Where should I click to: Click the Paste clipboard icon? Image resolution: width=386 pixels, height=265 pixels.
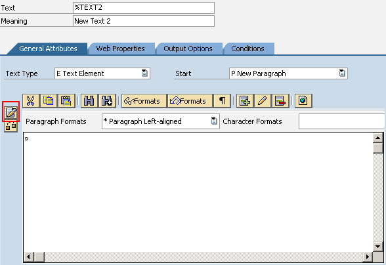pos(66,101)
